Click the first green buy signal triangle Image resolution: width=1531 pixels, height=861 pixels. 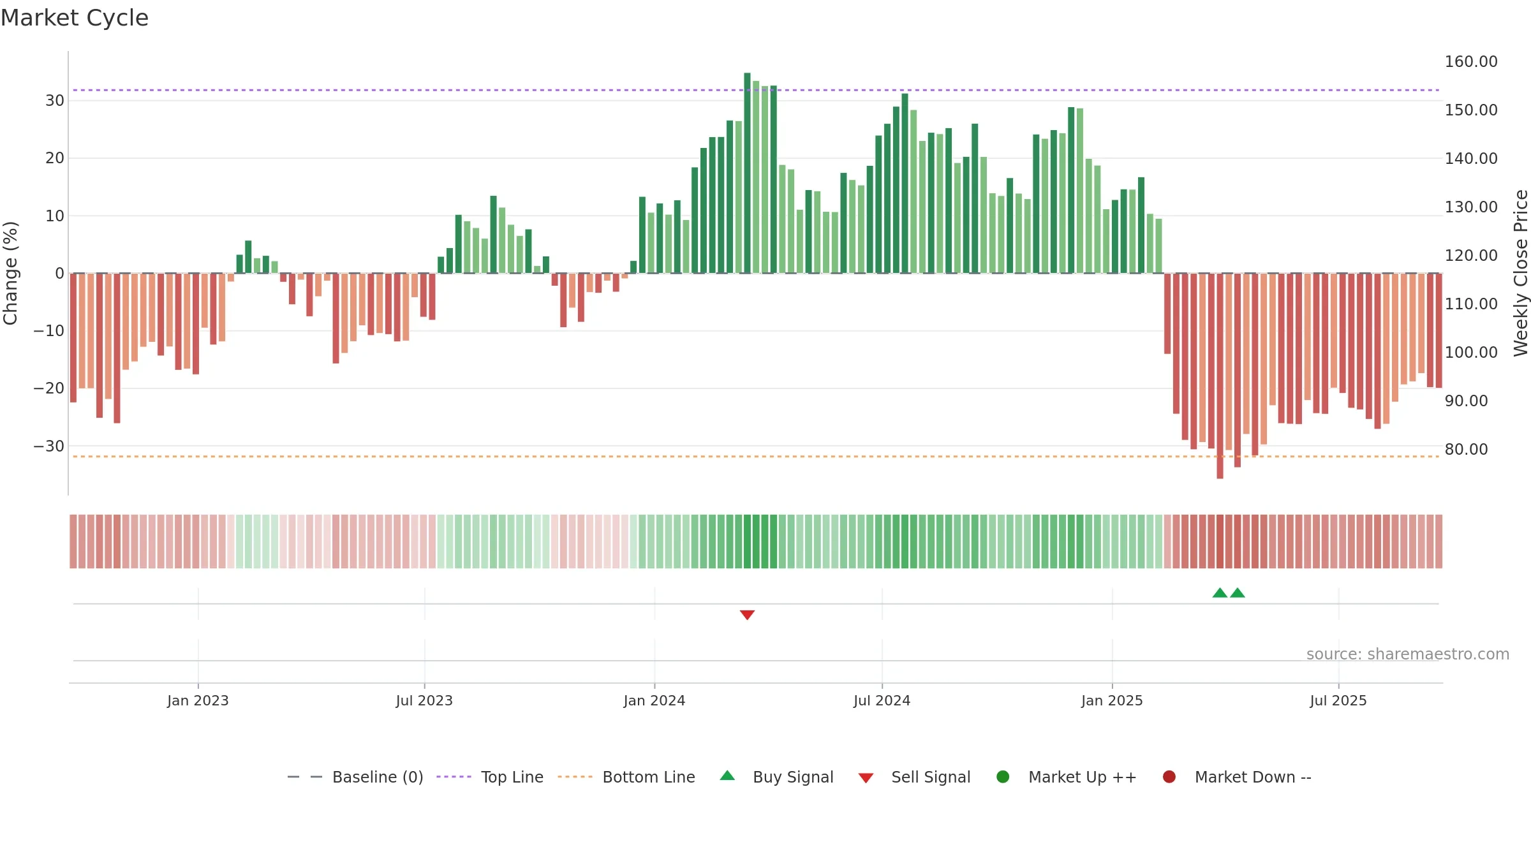pyautogui.click(x=1220, y=593)
